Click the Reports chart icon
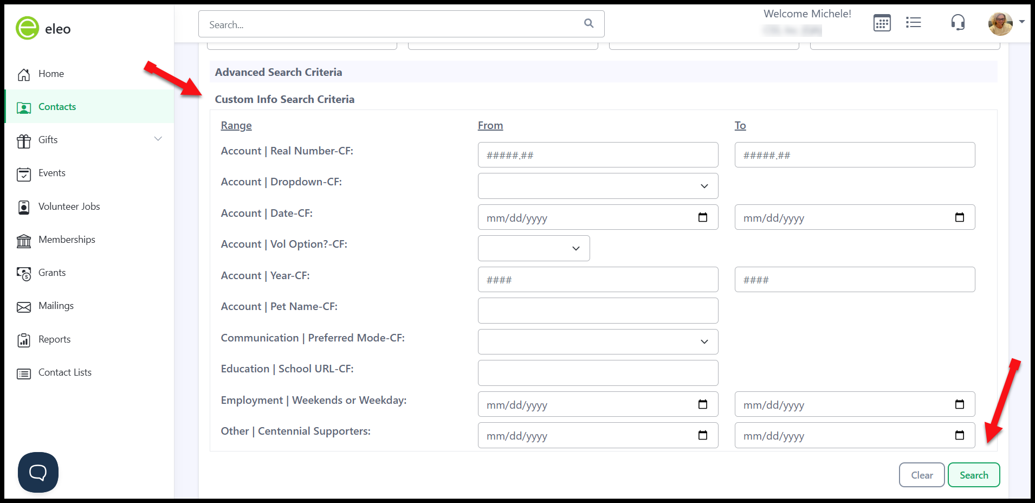The height and width of the screenshot is (503, 1035). coord(24,340)
